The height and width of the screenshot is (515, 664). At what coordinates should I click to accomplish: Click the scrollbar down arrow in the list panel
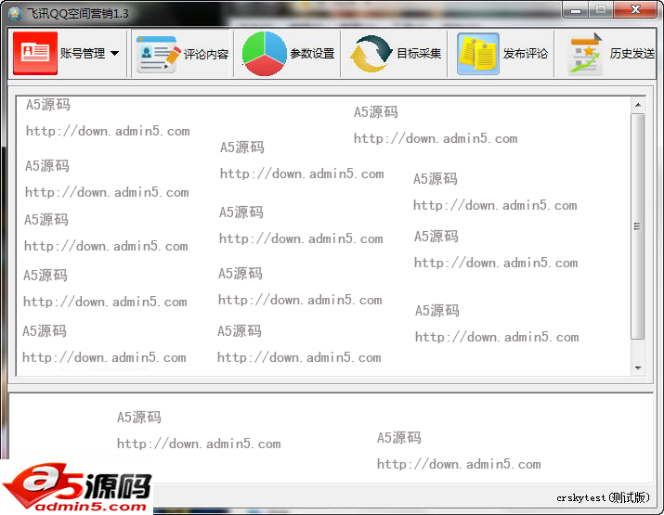pos(638,368)
